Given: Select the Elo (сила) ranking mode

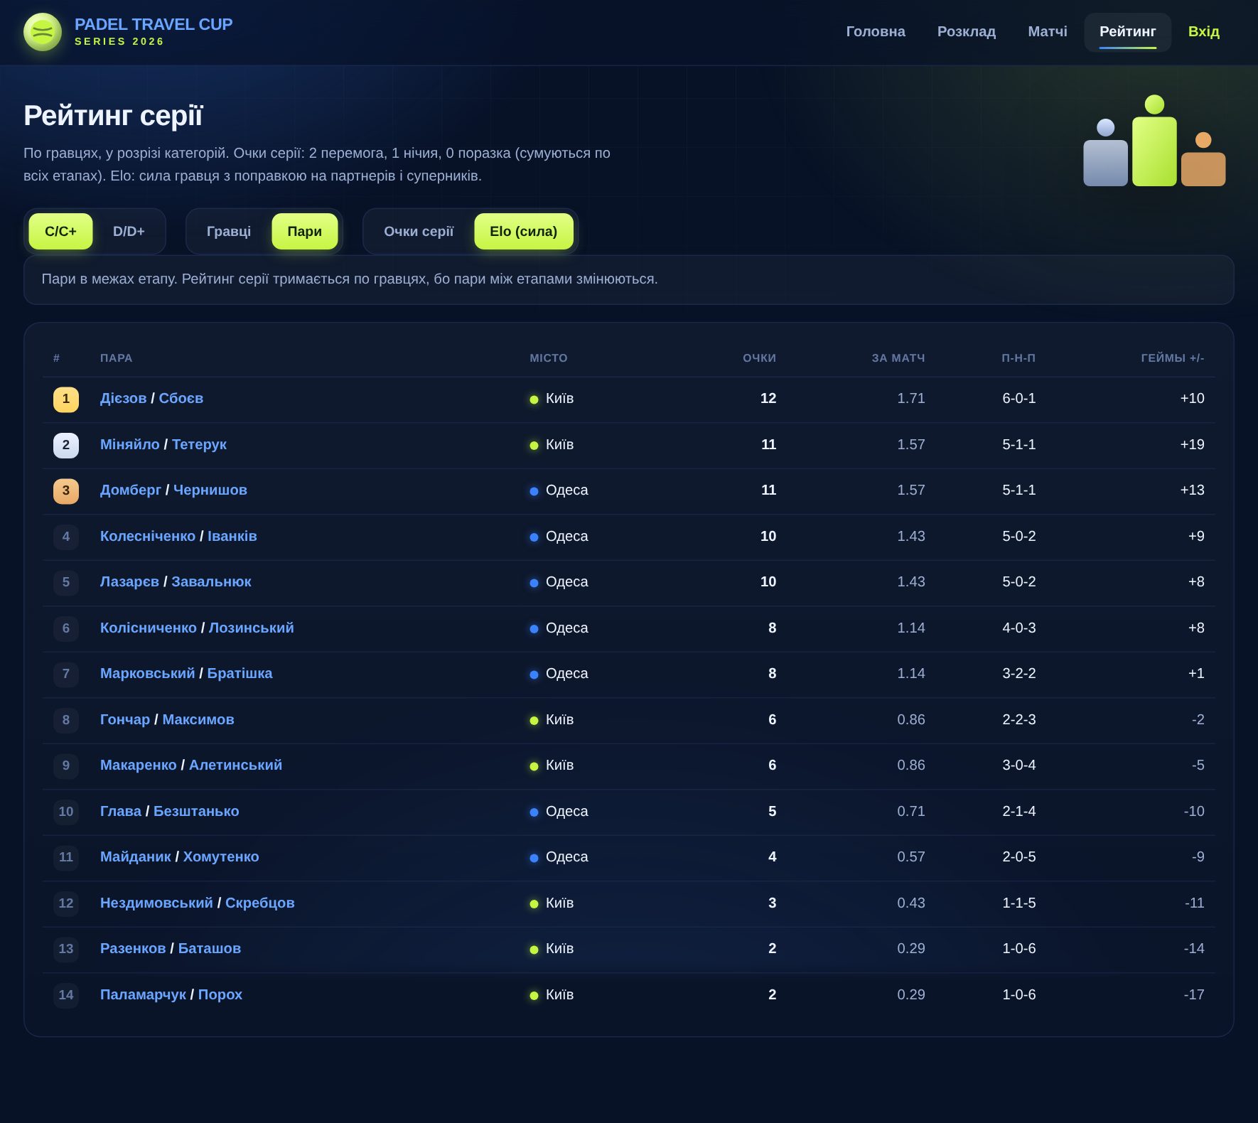Looking at the screenshot, I should [x=524, y=232].
